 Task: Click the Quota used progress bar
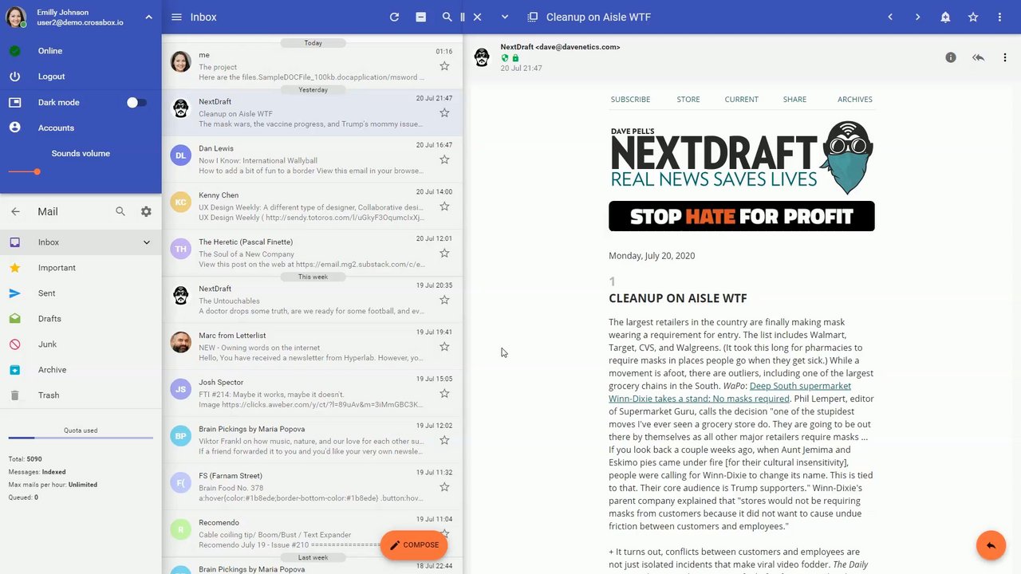(x=81, y=438)
